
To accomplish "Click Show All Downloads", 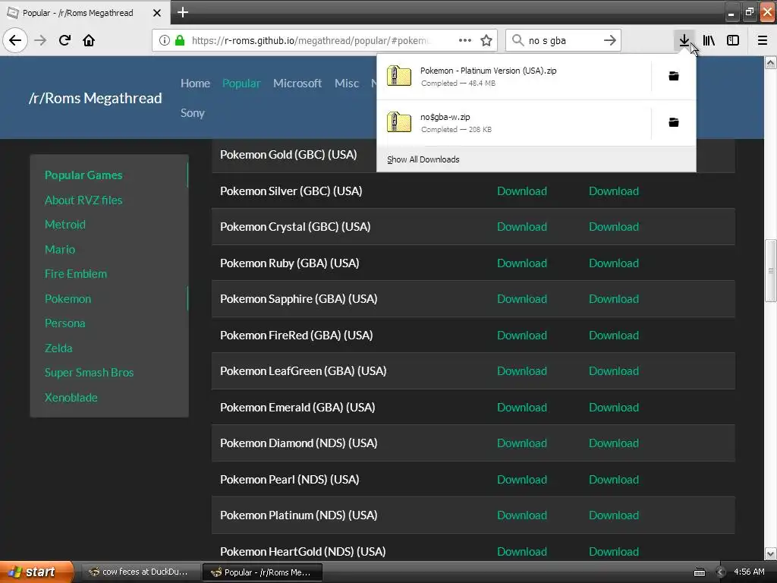I will 423,159.
